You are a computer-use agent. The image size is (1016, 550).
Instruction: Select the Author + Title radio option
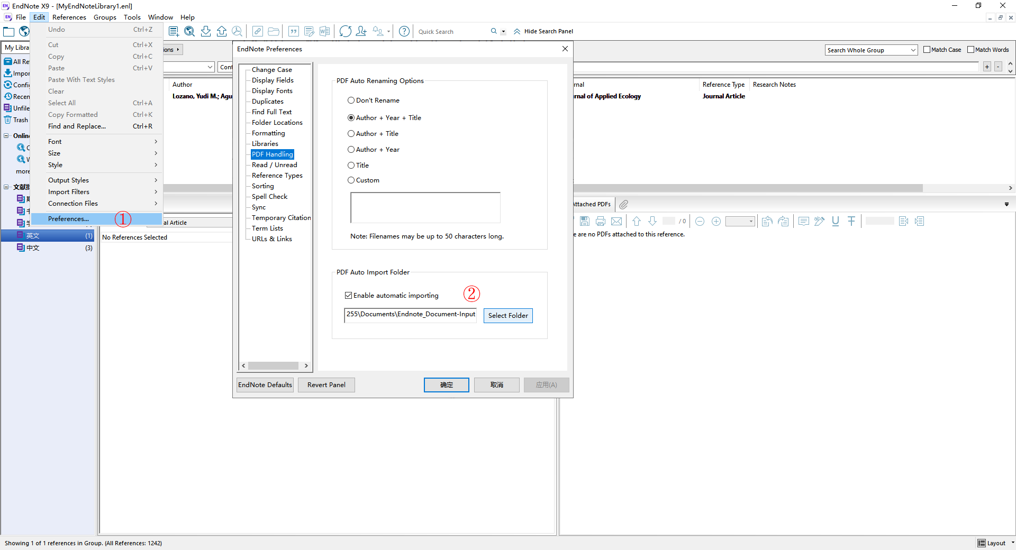[351, 134]
